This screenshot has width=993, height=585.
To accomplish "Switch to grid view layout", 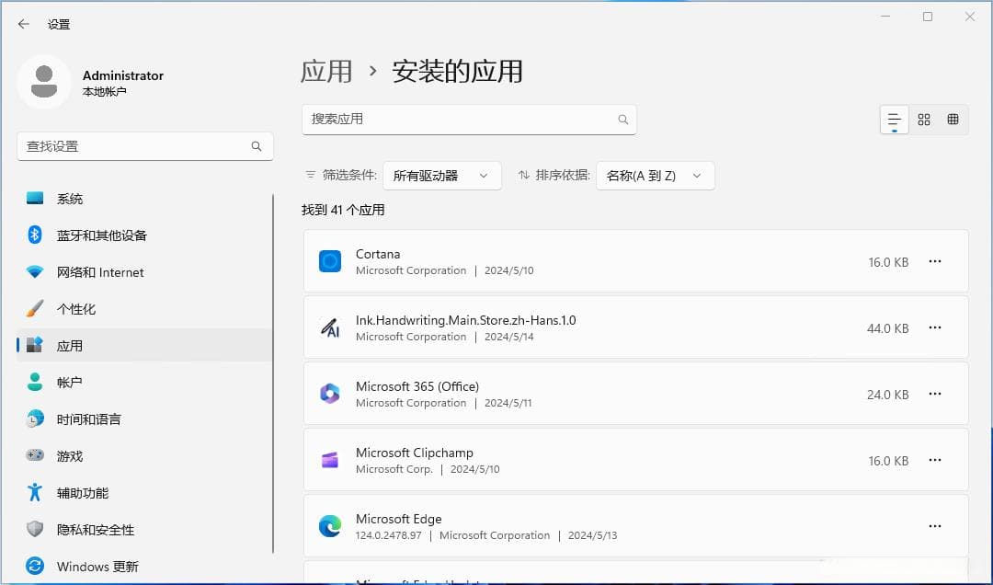I will pyautogui.click(x=924, y=120).
